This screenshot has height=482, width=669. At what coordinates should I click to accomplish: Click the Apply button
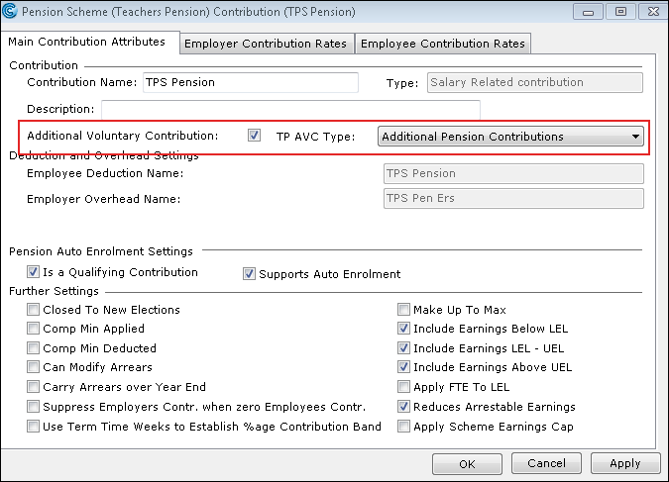coord(625,463)
